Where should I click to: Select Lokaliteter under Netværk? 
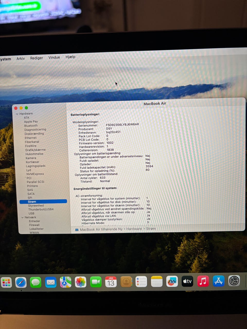(x=37, y=229)
